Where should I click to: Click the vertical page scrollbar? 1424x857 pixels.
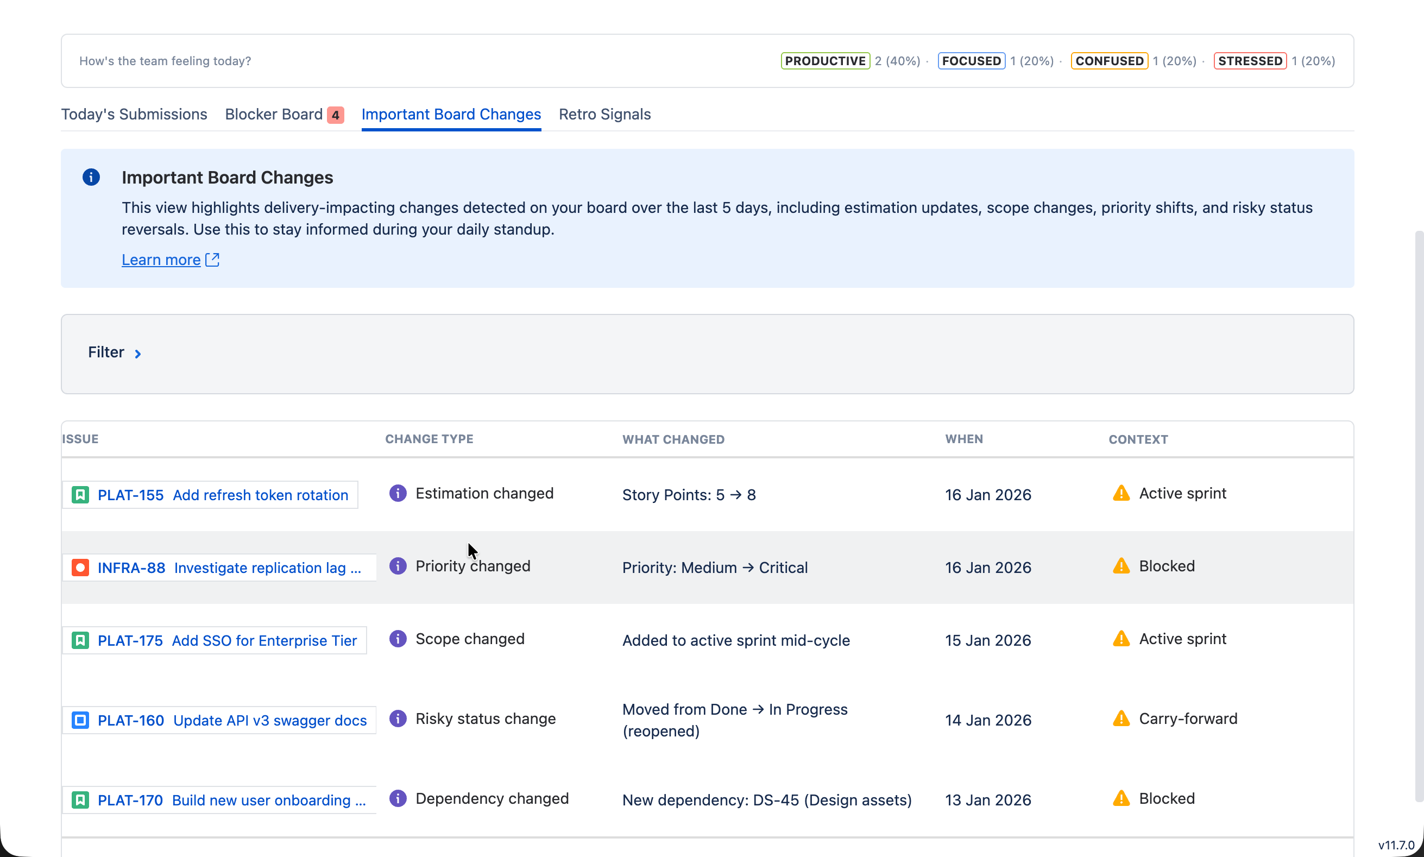pyautogui.click(x=1419, y=516)
